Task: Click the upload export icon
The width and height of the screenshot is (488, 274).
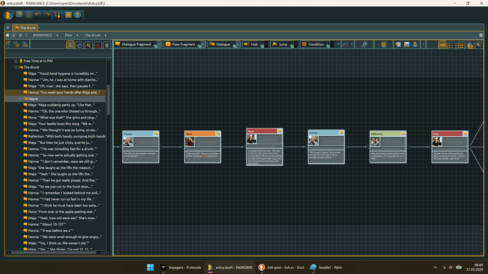Action: point(415,44)
